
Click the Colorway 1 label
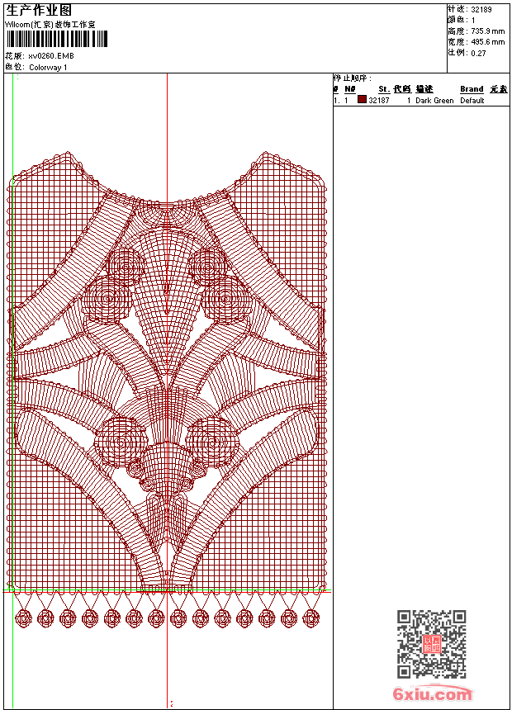(x=48, y=67)
